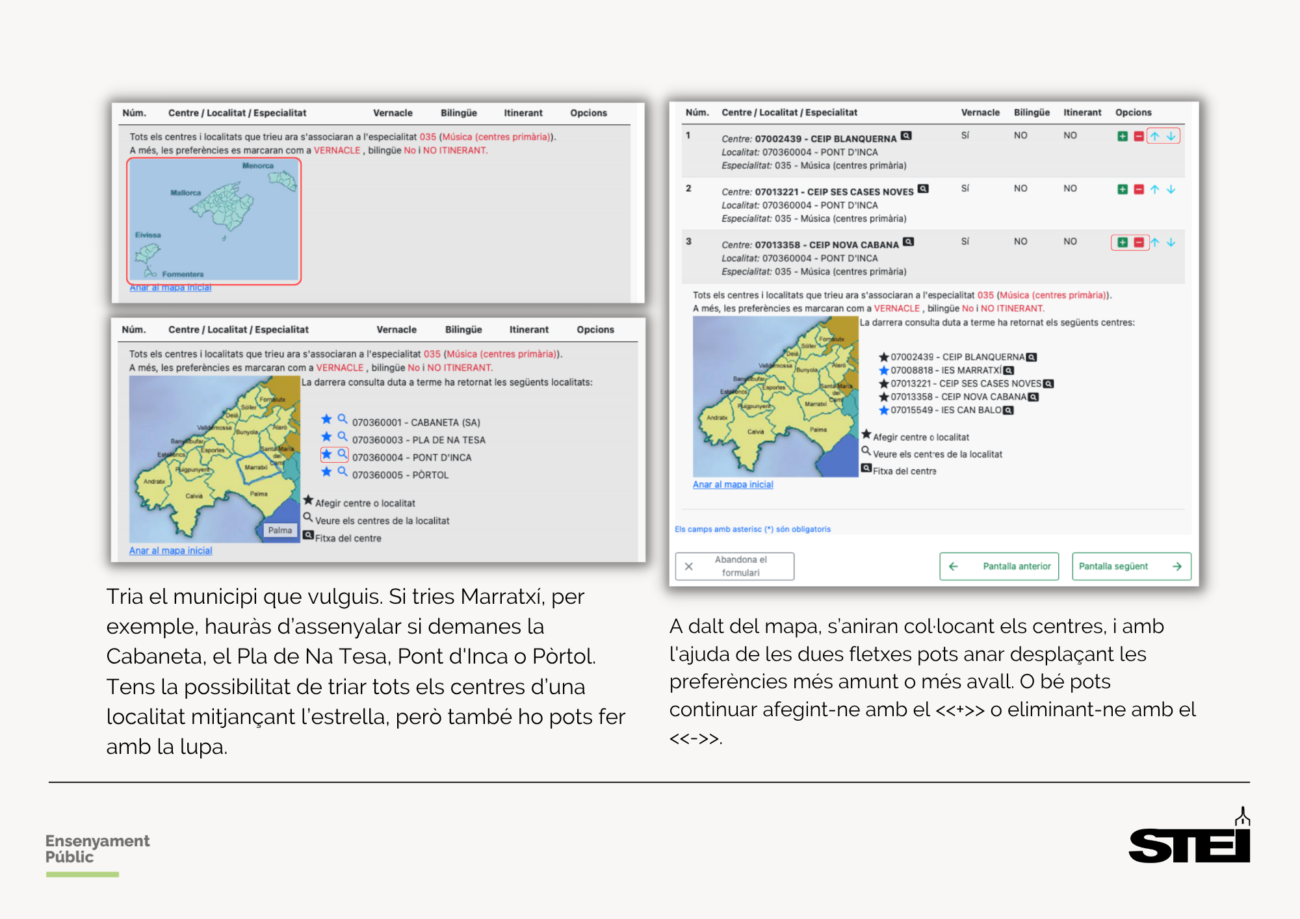Open fitxa icon next to CEIP BLANQUERNA title
Viewport: 1300px width, 919px height.
click(x=906, y=136)
